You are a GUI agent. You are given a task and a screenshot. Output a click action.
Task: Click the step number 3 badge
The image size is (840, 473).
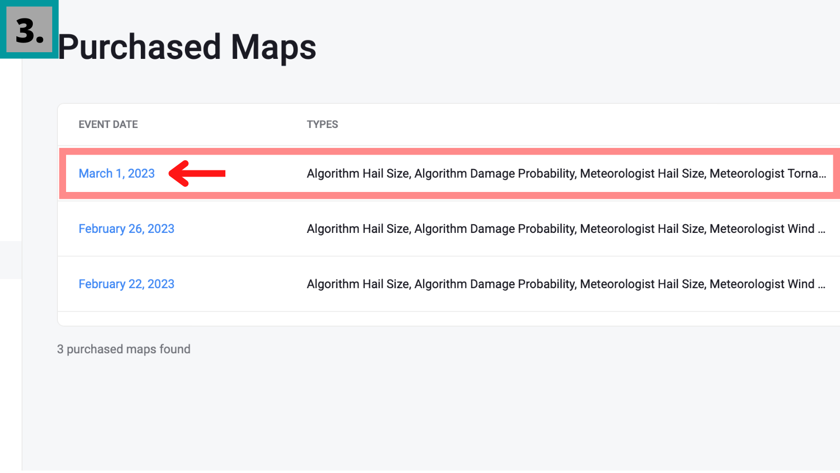click(x=29, y=29)
